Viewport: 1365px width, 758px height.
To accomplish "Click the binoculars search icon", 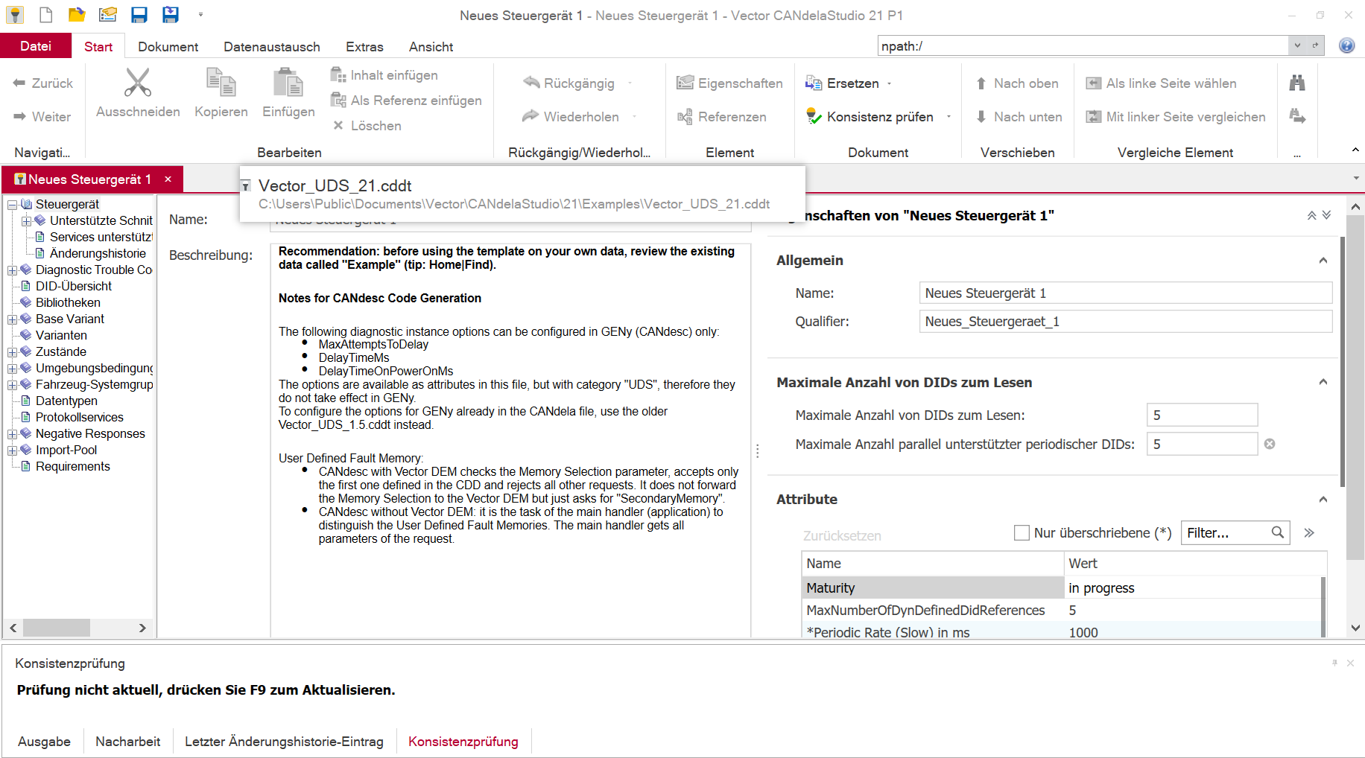I will point(1297,83).
